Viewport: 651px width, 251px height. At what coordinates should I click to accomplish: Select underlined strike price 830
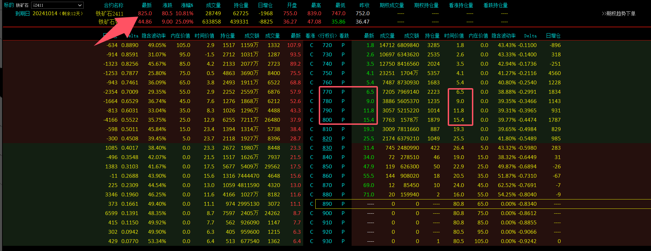click(x=327, y=148)
